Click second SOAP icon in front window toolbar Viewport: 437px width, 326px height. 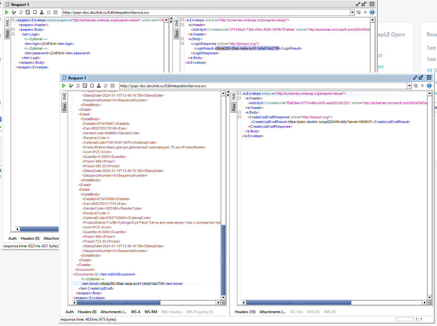pyautogui.click(x=106, y=86)
